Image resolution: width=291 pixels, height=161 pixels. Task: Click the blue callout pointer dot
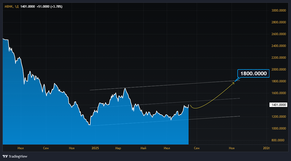[x=235, y=81]
